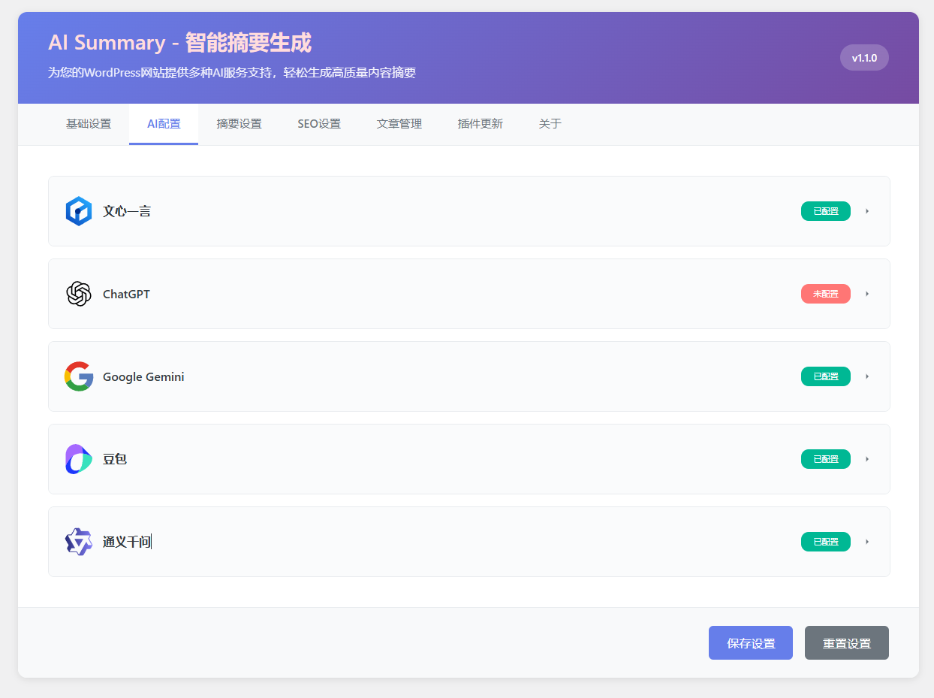Go to the 插件更新 tab
934x698 pixels.
pyautogui.click(x=480, y=124)
